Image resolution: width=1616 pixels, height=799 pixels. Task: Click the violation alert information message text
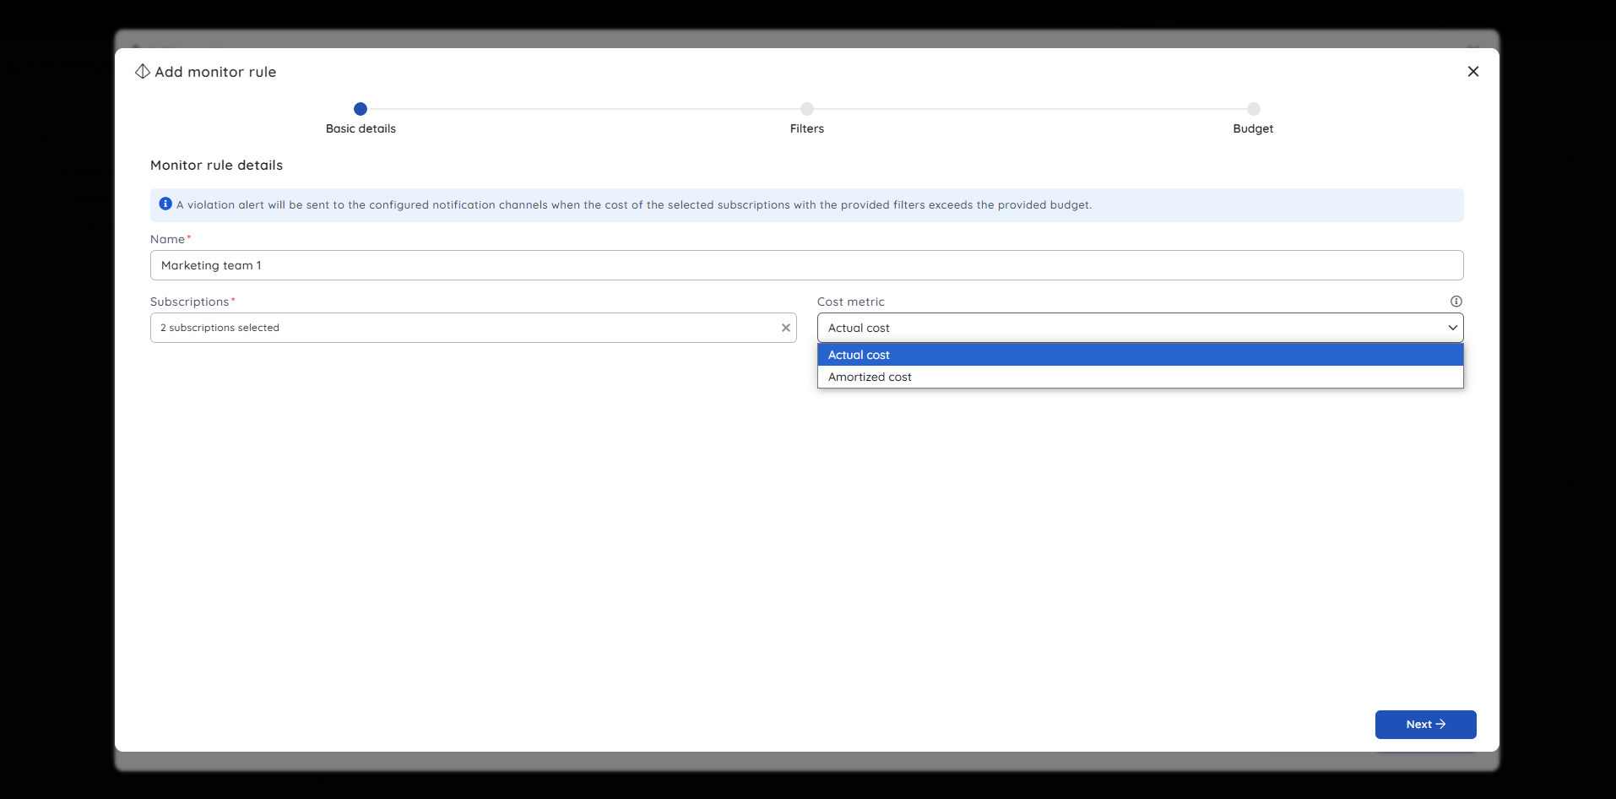633,205
